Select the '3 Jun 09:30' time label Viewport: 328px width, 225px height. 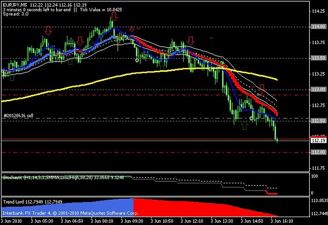(x=132, y=221)
